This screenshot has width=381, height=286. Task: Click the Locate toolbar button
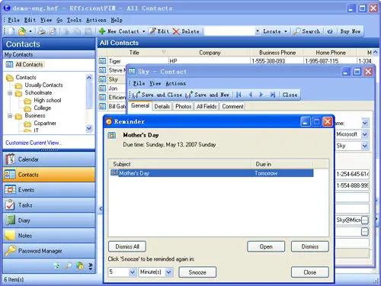coord(272,31)
